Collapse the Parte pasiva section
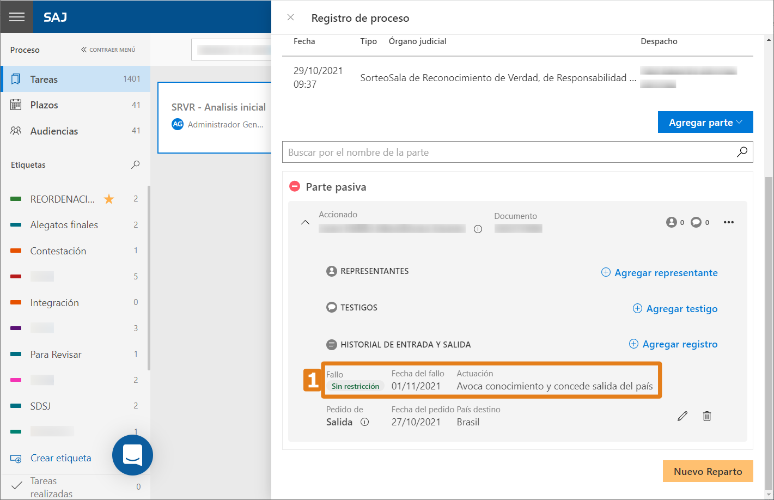Viewport: 774px width, 500px height. [x=295, y=186]
